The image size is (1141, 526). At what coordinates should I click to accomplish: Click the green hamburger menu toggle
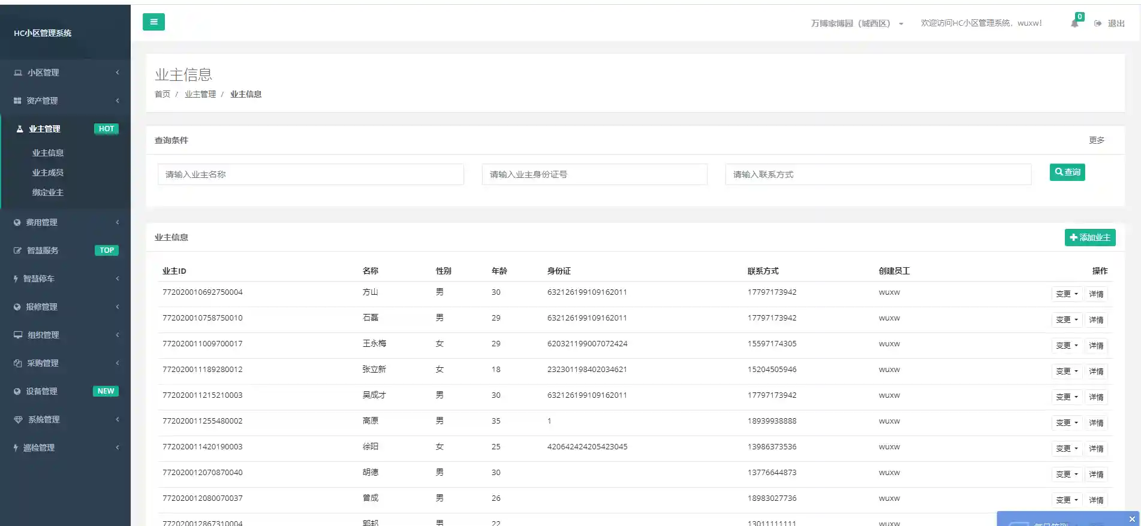(x=153, y=22)
